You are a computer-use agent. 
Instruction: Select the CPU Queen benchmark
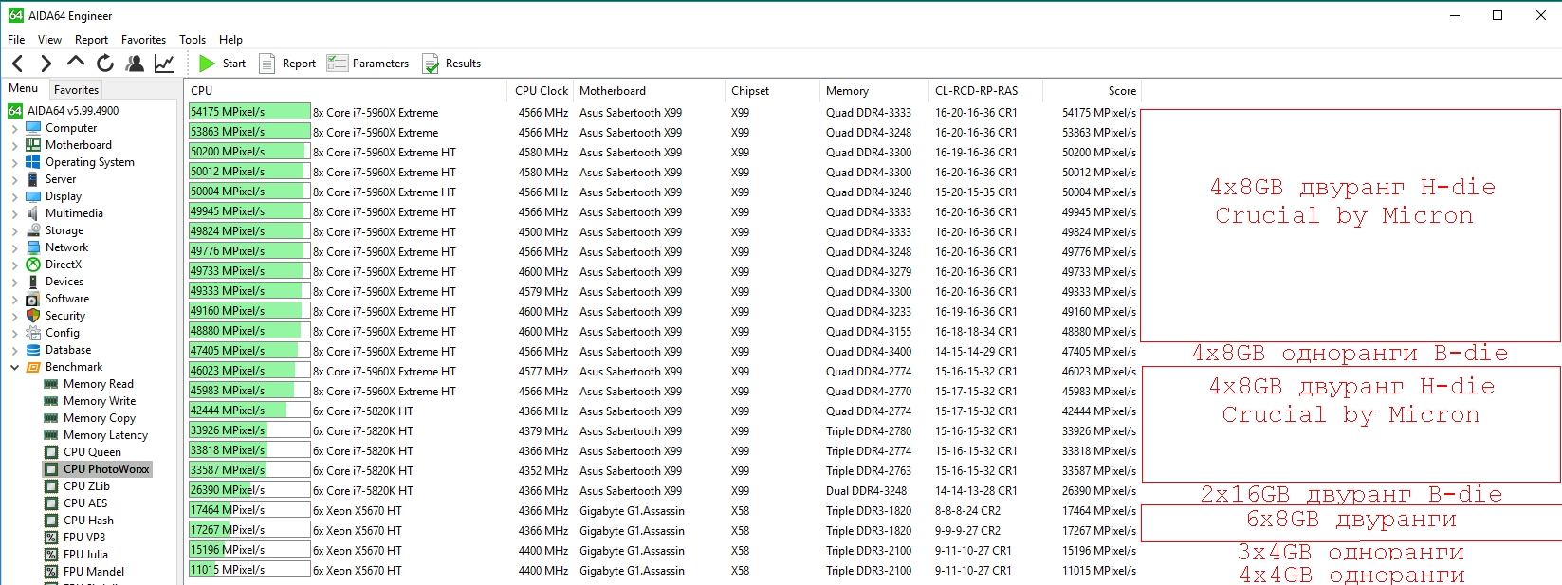coord(92,452)
